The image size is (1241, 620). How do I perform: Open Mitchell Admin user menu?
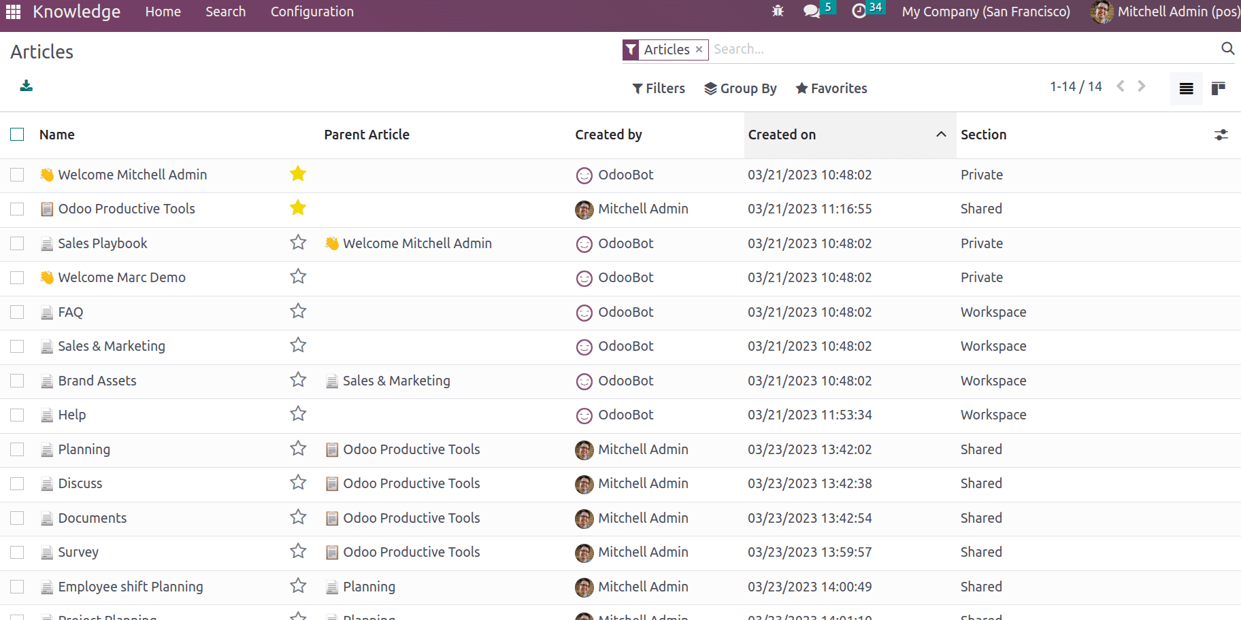tap(1165, 12)
